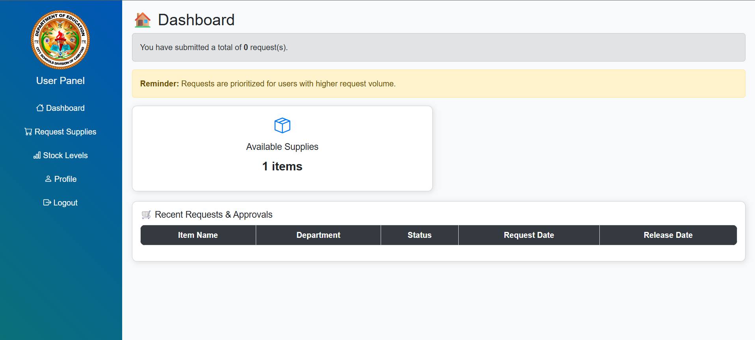Click the Request Date column header

[529, 235]
